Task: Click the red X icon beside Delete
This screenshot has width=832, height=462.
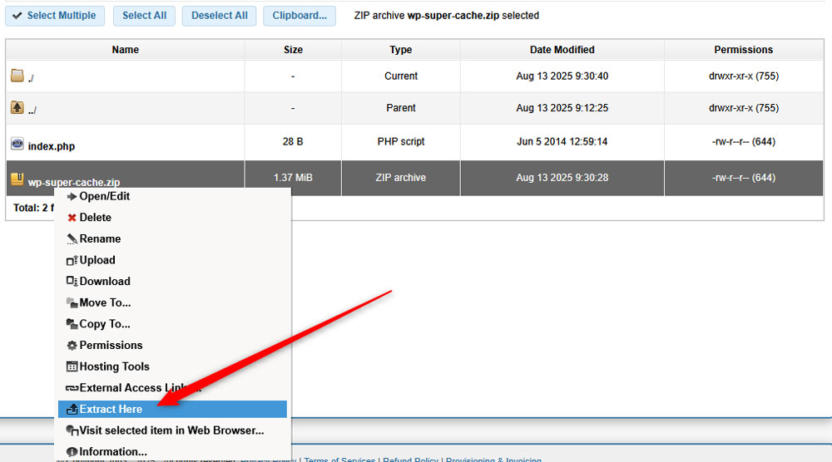Action: 72,218
